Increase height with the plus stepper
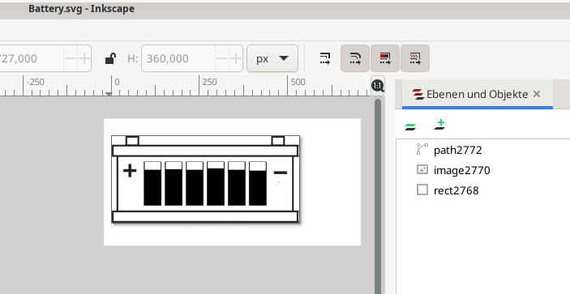The height and width of the screenshot is (294, 570). pyautogui.click(x=236, y=58)
